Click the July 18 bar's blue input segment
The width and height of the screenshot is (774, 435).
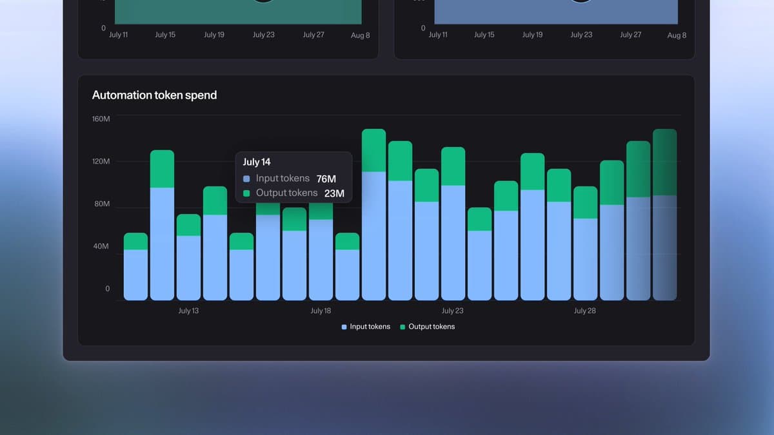click(x=321, y=260)
